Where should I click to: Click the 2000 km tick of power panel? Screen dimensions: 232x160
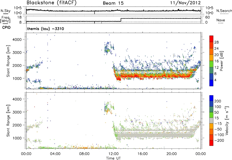[x=17, y=65]
